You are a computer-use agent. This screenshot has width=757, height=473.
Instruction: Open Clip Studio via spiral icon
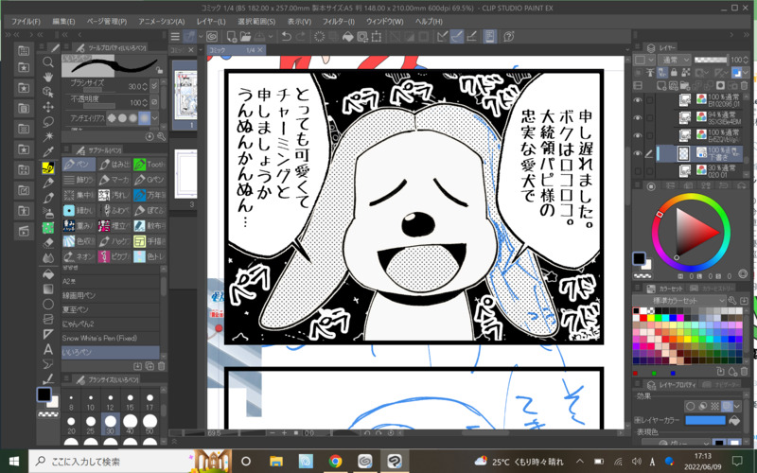click(x=212, y=36)
